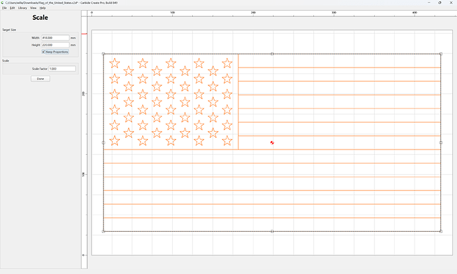Viewport: 457px width, 274px height.
Task: Click the "Scale" panel heading
Action: click(40, 17)
